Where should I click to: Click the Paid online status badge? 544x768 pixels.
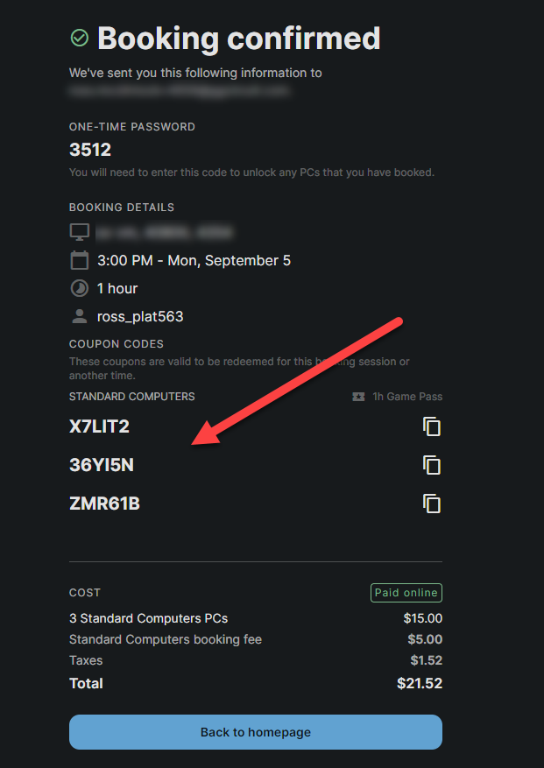coord(406,593)
